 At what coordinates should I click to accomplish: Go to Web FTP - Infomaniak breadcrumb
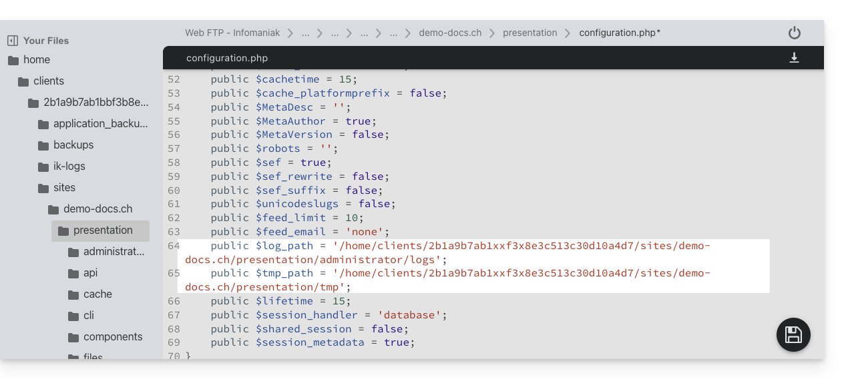coord(231,33)
